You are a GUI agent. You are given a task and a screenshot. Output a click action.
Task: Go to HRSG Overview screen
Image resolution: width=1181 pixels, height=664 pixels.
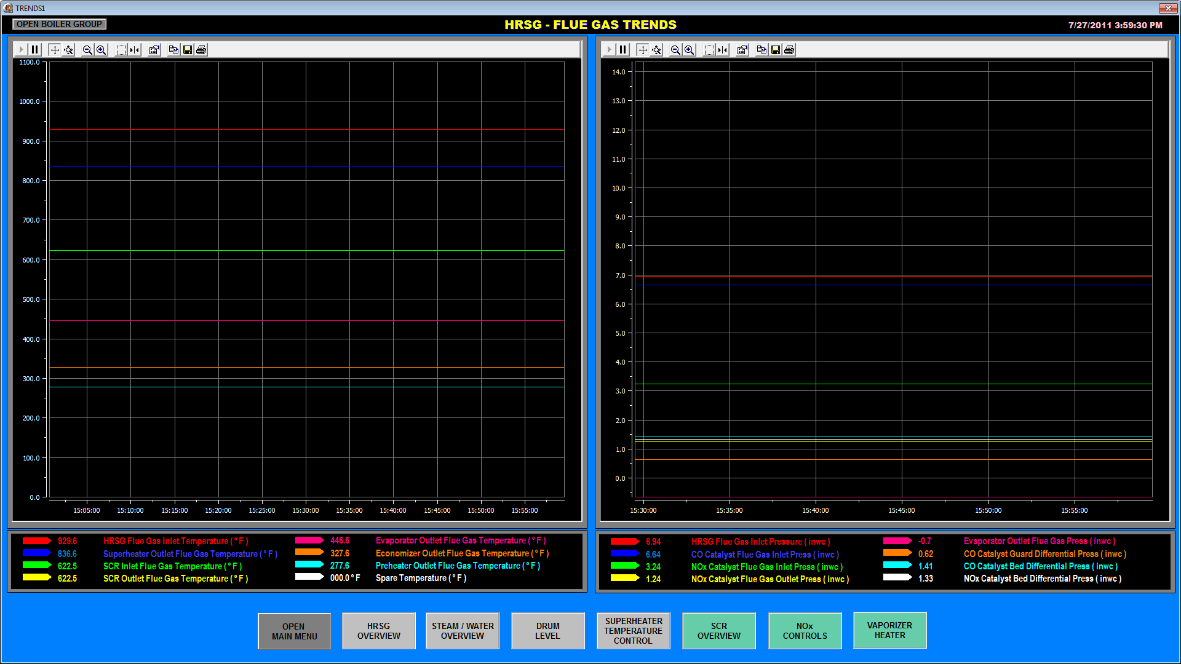379,631
